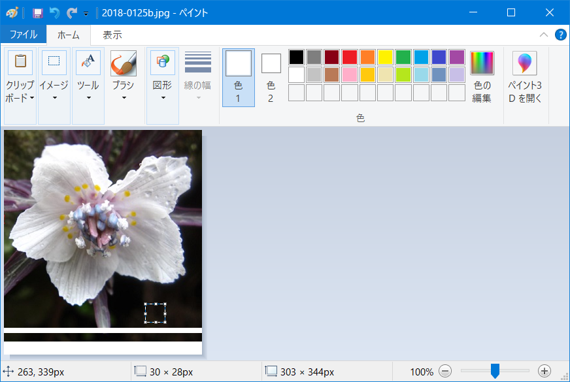The height and width of the screenshot is (382, 570).
Task: Open the quick access toolbar customize dropdown
Action: (x=86, y=12)
